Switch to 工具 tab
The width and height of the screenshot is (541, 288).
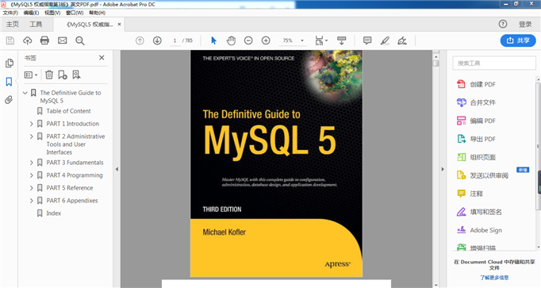click(36, 24)
